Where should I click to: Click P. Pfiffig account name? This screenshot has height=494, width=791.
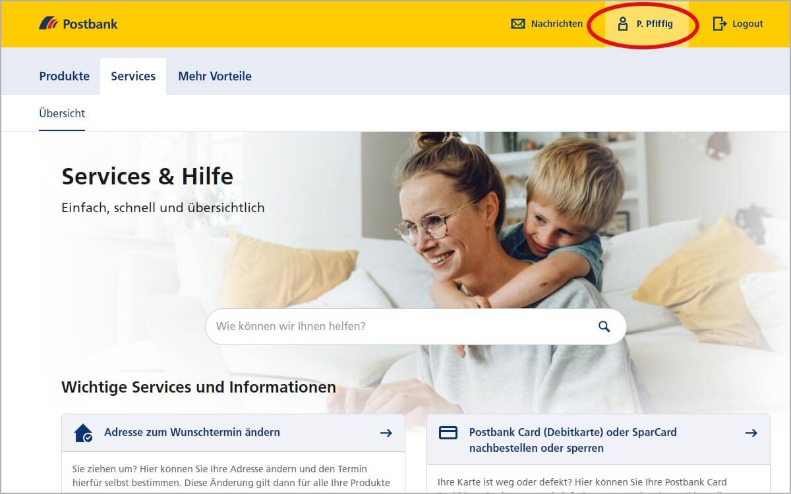(x=655, y=24)
